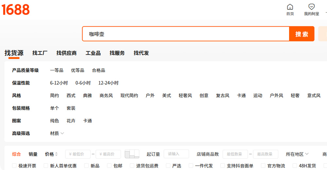Sort results by 综合
Image resolution: width=327 pixels, height=170 pixels.
[16, 154]
